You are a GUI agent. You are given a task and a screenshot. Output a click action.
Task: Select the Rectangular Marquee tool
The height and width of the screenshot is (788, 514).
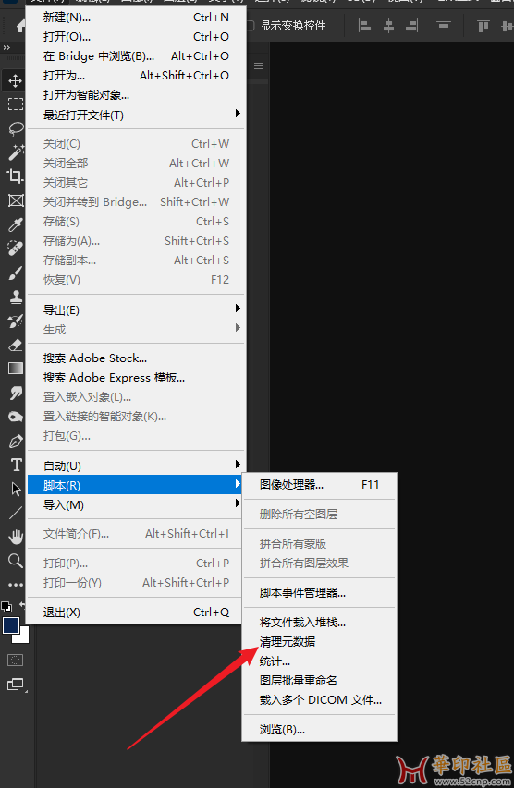click(x=15, y=104)
